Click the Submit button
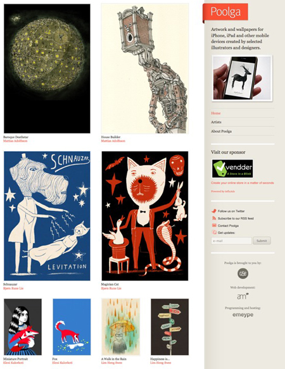285x369 pixels. [x=262, y=241]
